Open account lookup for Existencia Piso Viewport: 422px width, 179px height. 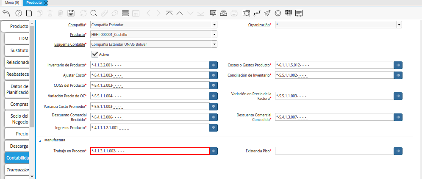(398, 151)
